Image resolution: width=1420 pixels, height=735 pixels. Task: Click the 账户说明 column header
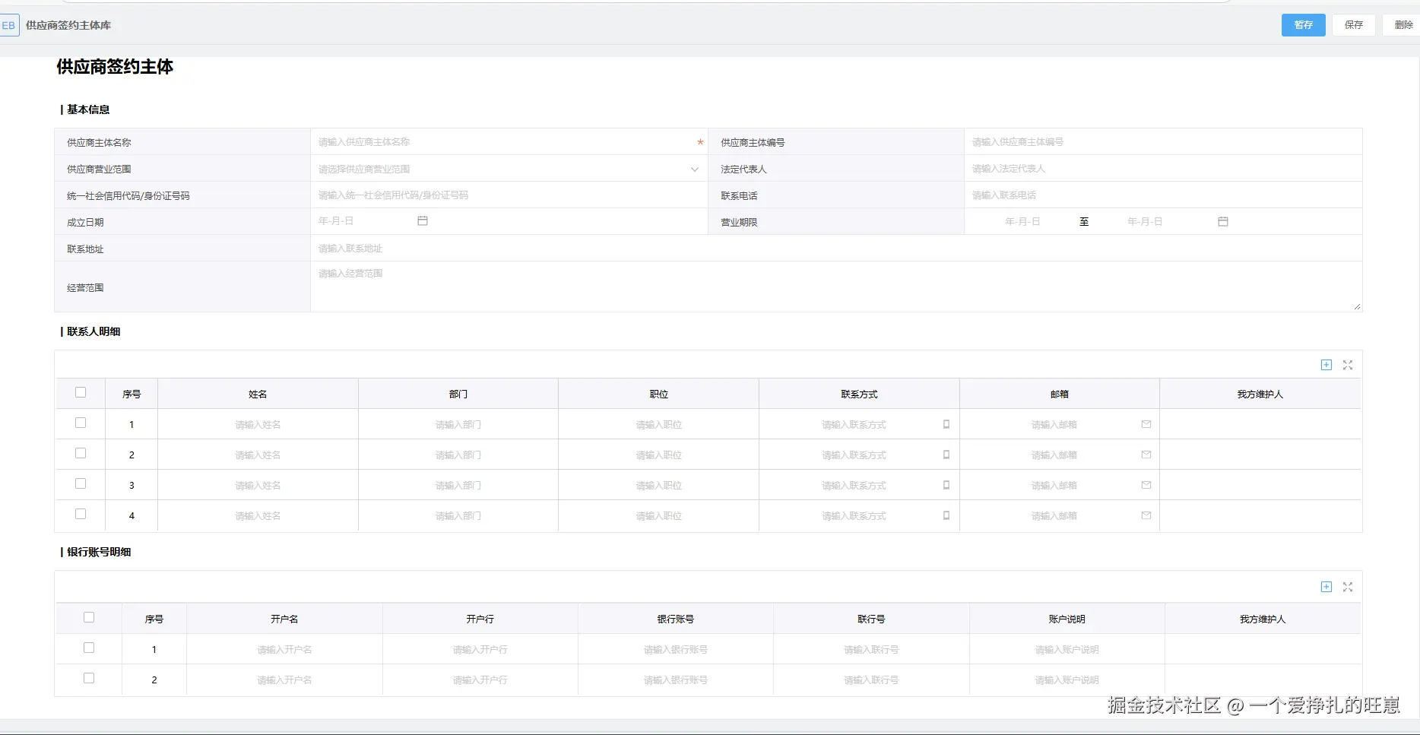pos(1067,619)
